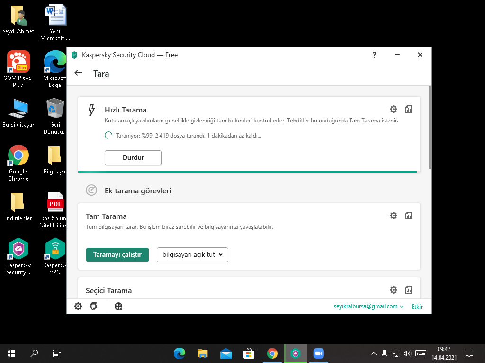View the Seçici Tarama report icon
Image resolution: width=485 pixels, height=363 pixels.
coord(409,290)
